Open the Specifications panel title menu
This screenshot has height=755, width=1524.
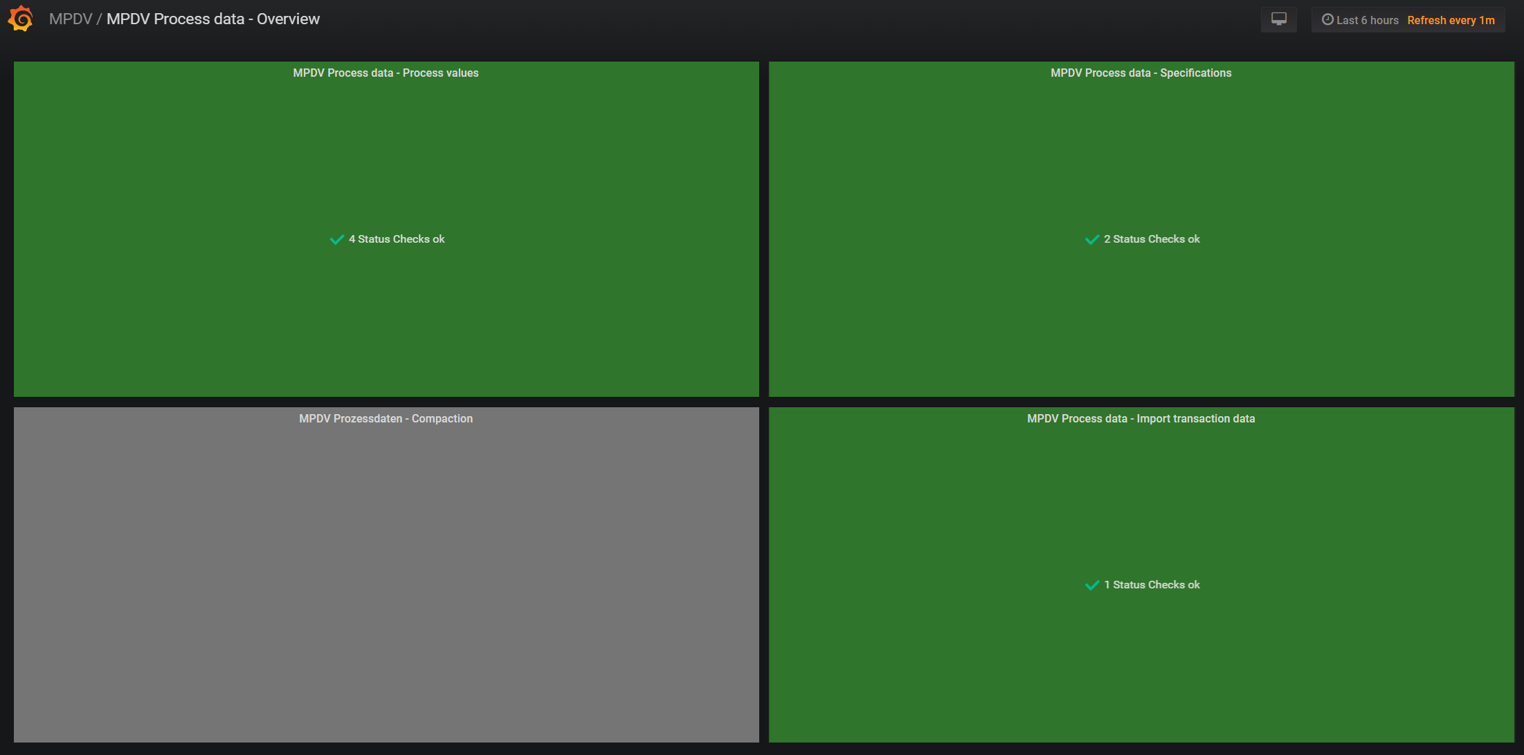point(1141,73)
